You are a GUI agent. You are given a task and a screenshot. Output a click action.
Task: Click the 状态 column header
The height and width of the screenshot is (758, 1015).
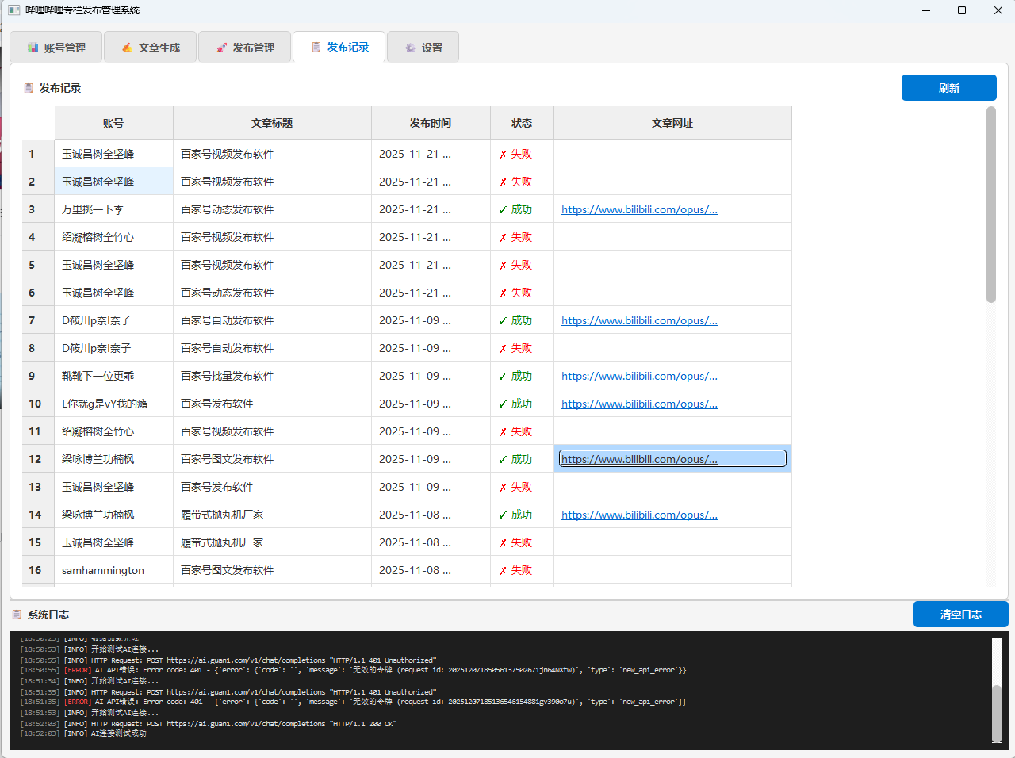click(x=522, y=123)
